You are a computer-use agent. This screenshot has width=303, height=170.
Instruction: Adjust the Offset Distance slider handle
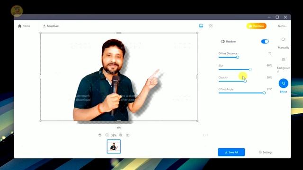238,57
